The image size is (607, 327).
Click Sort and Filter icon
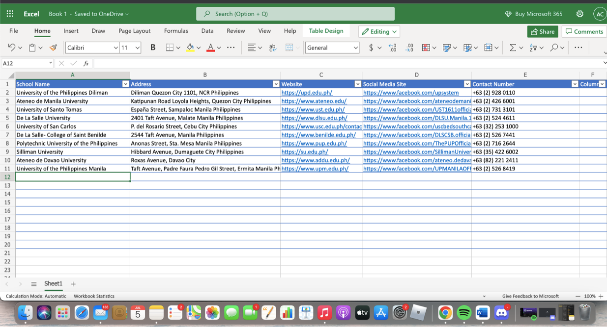534,48
